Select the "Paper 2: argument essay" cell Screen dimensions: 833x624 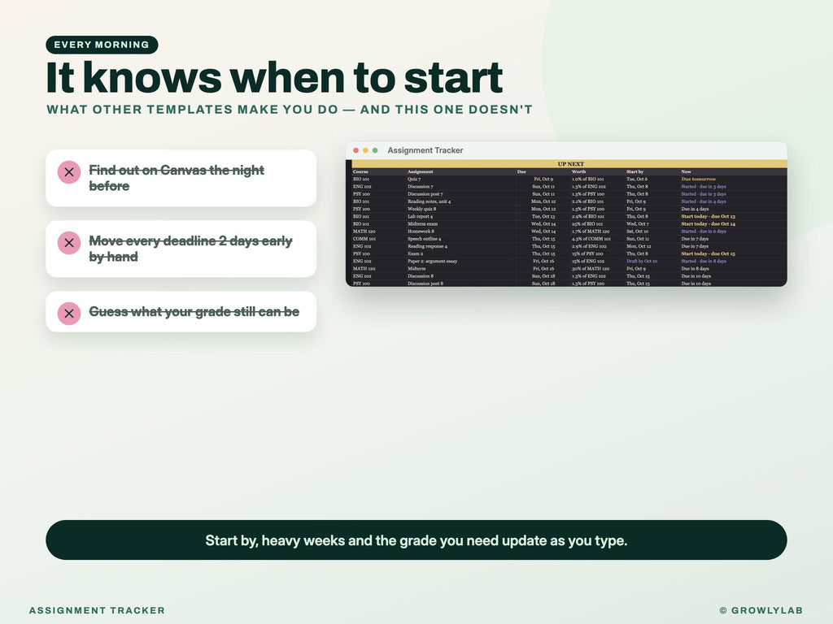click(433, 261)
